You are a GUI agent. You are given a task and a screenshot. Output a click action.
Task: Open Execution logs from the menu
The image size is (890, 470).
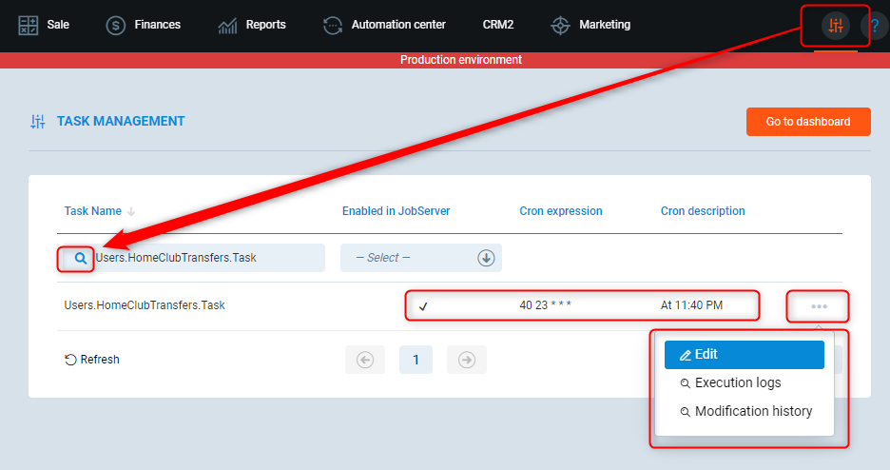(x=737, y=382)
